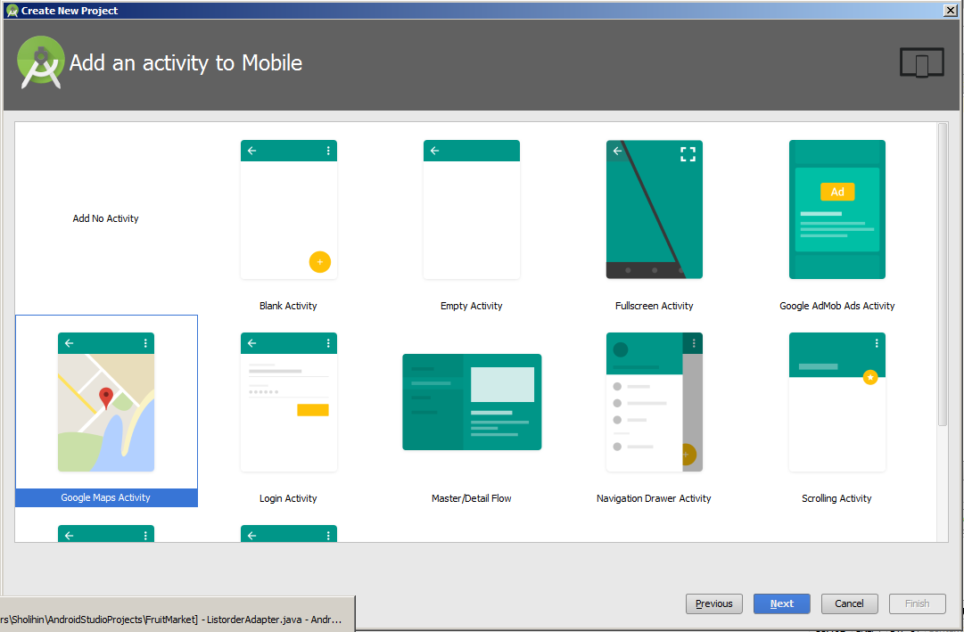Click the Empty Activity label
964x632 pixels.
(x=472, y=306)
